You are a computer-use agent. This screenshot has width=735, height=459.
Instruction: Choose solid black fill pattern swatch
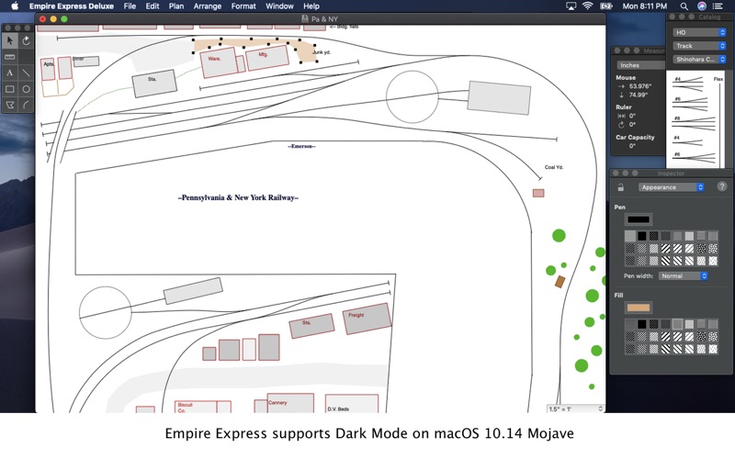(641, 324)
